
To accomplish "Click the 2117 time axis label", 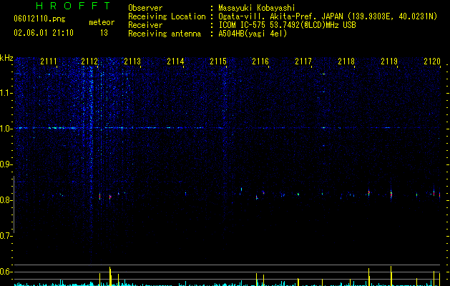I will (303, 61).
